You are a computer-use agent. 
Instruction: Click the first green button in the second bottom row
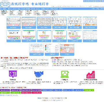click(5, 93)
